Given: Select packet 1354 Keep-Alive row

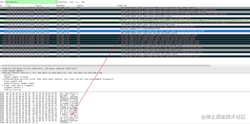Looking at the screenshot, I should 125,39.
